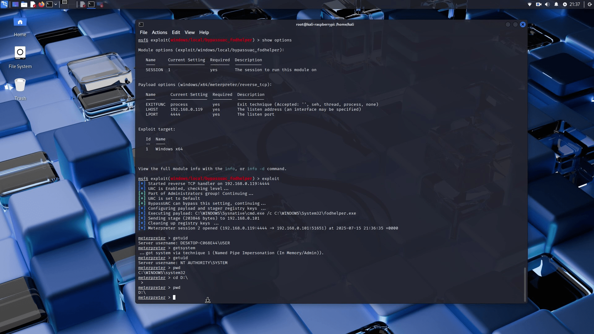Open the volume control tray icon

pyautogui.click(x=547, y=4)
